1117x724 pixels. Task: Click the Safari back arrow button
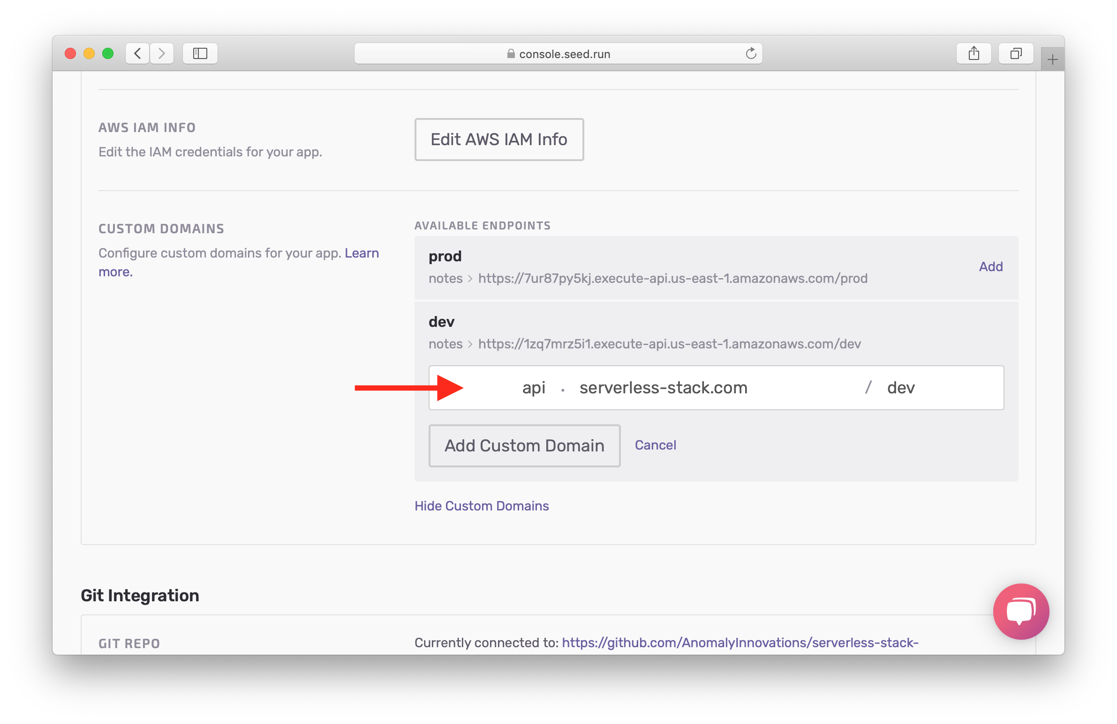[137, 53]
